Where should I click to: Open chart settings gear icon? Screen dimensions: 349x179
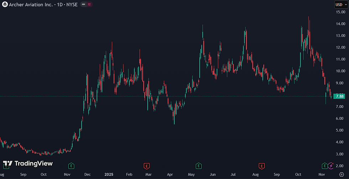tap(342, 174)
